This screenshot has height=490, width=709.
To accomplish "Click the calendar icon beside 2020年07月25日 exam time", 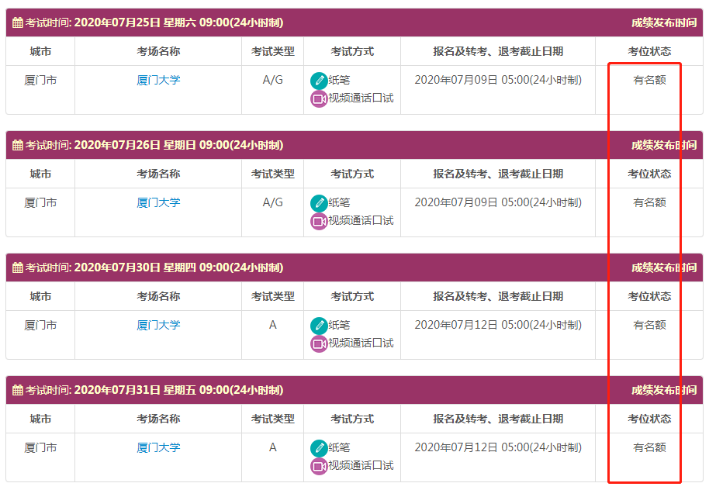I will tap(18, 22).
